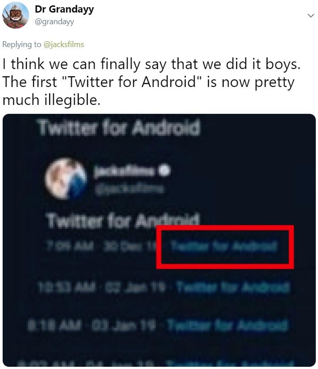Open the tweet options chevron

(x=311, y=14)
